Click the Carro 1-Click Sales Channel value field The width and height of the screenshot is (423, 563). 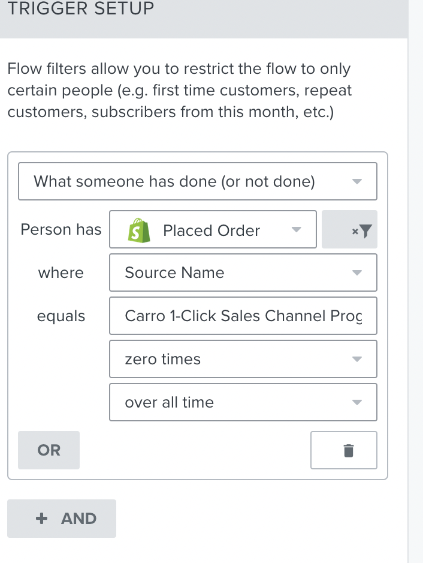click(x=243, y=316)
